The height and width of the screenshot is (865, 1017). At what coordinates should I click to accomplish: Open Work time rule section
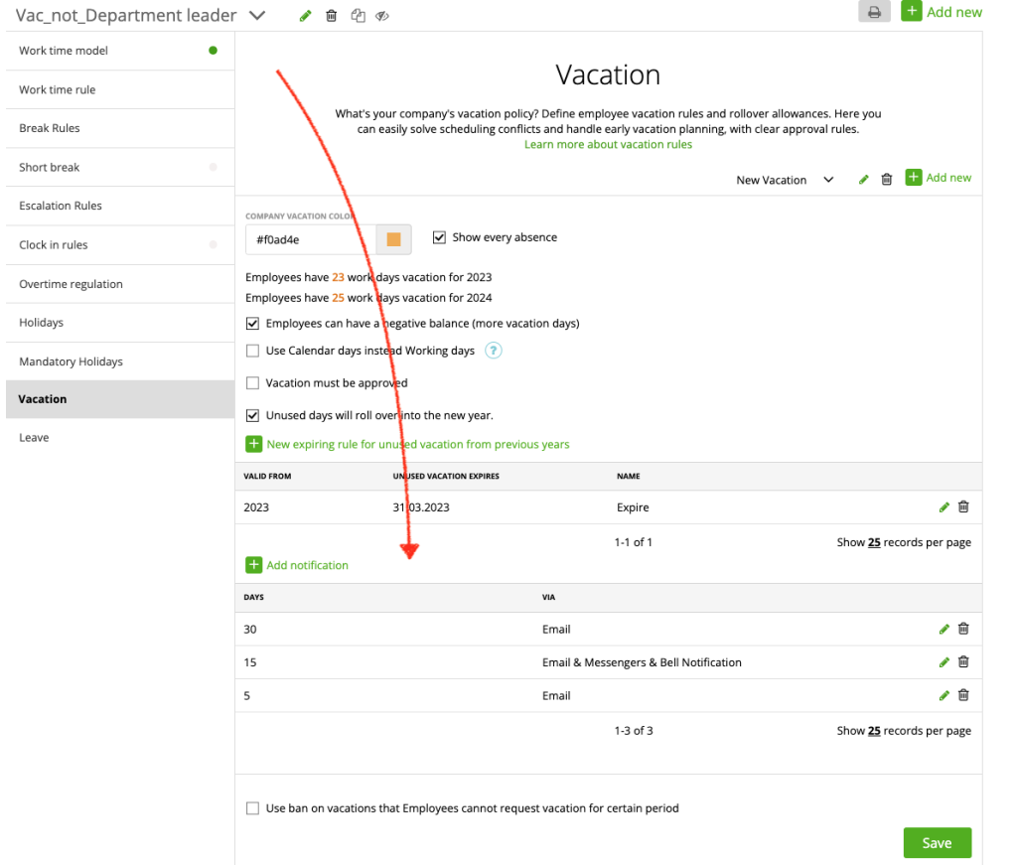pos(120,89)
